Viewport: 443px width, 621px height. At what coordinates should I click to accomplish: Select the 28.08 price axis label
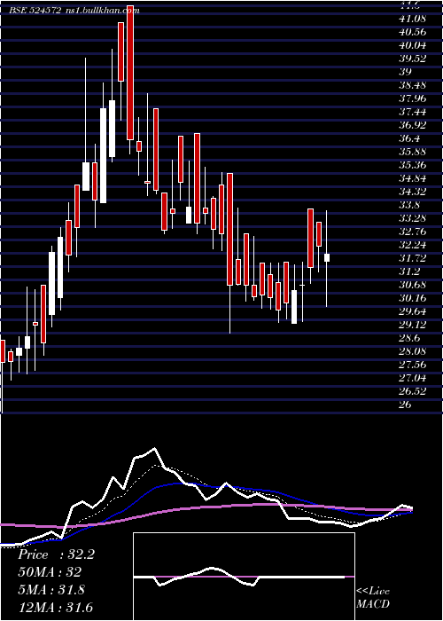[412, 351]
